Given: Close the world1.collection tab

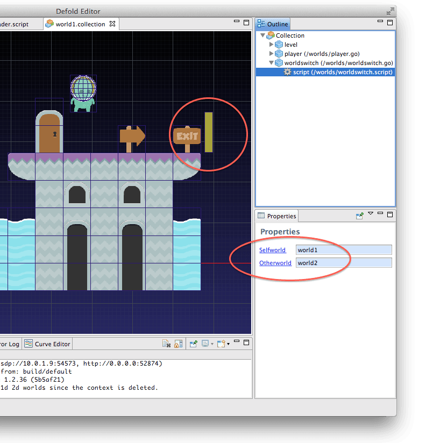Looking at the screenshot, I should [x=112, y=24].
